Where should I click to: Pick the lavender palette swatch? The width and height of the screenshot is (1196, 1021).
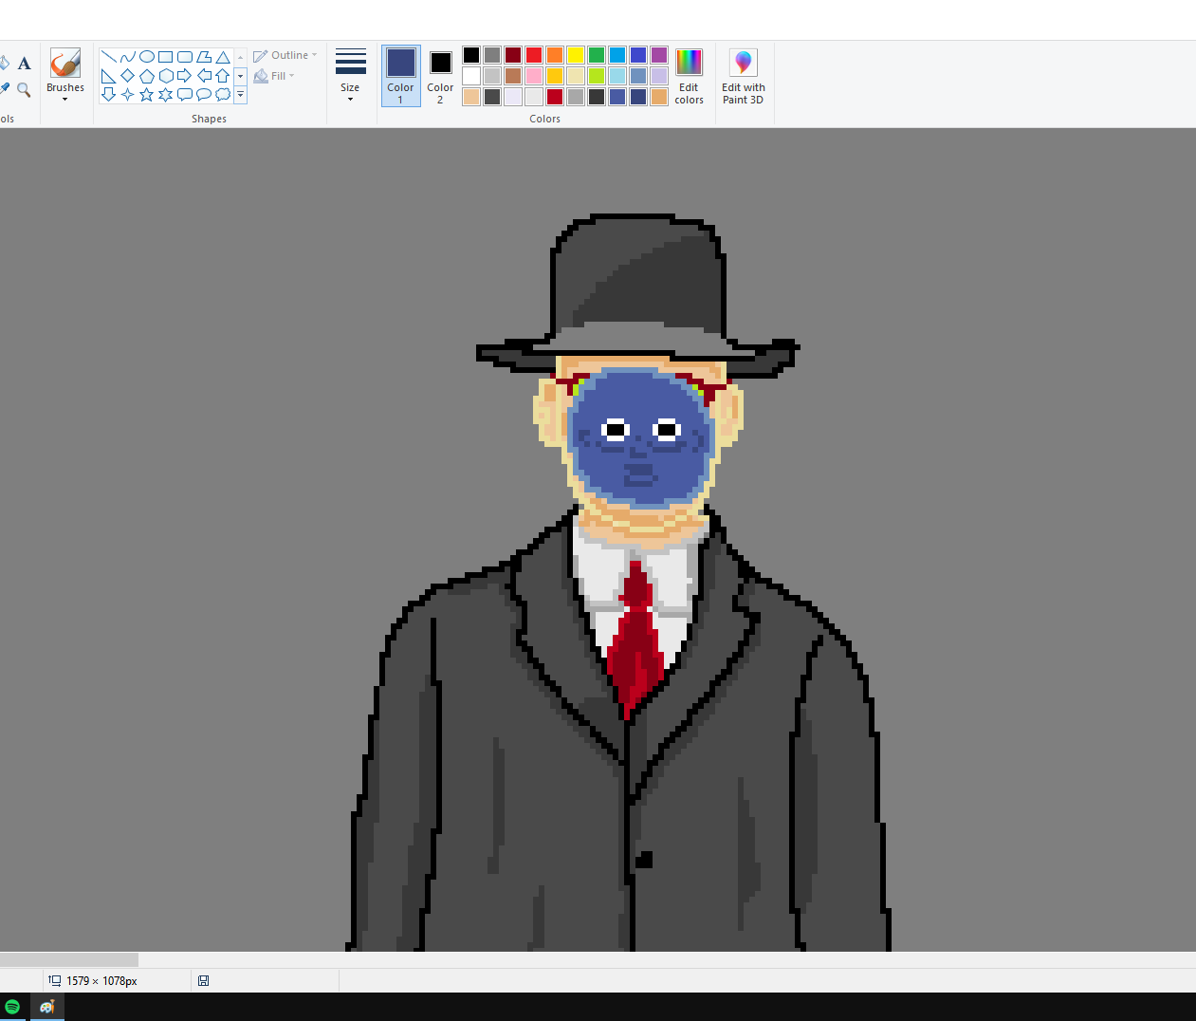point(659,76)
